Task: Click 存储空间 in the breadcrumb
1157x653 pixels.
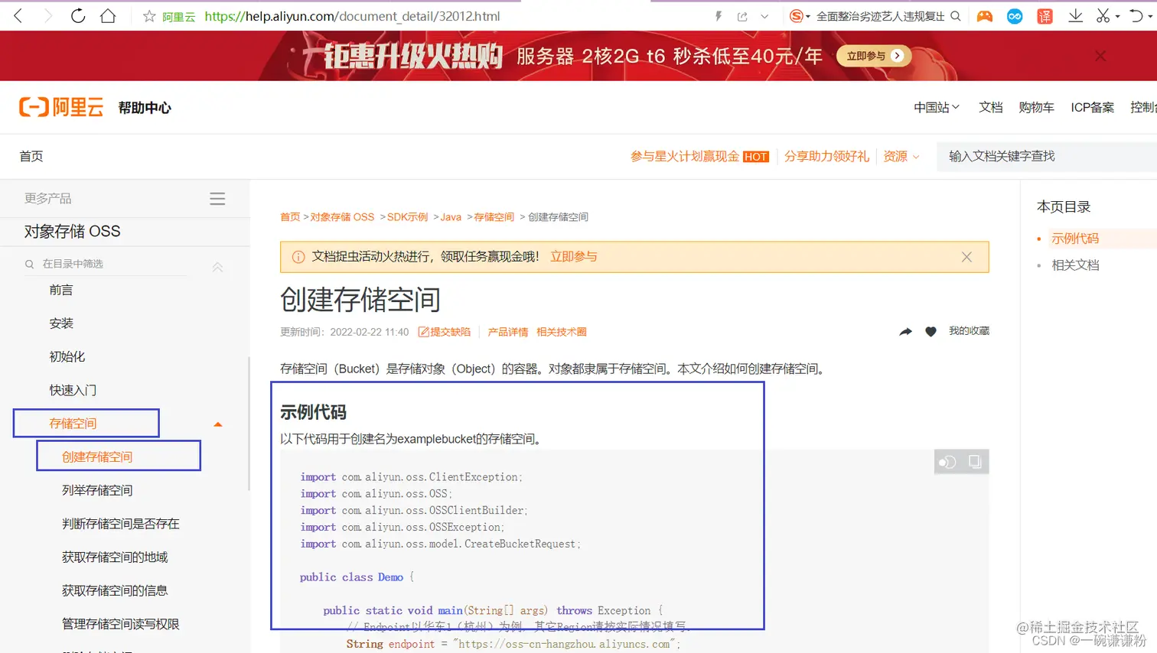Action: 494,217
